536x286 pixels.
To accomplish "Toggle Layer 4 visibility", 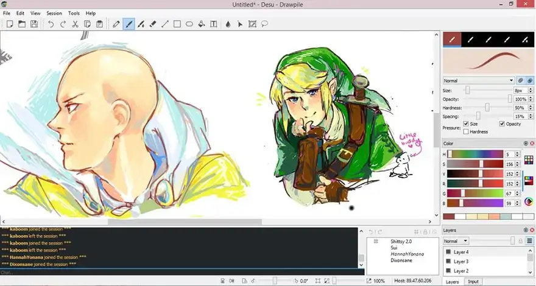I will (x=448, y=252).
